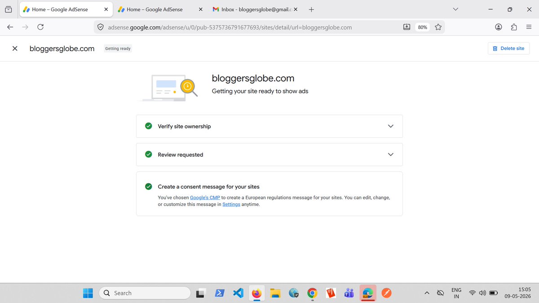Open Visual Studio Code from the taskbar
Image resolution: width=539 pixels, height=303 pixels.
(238, 293)
